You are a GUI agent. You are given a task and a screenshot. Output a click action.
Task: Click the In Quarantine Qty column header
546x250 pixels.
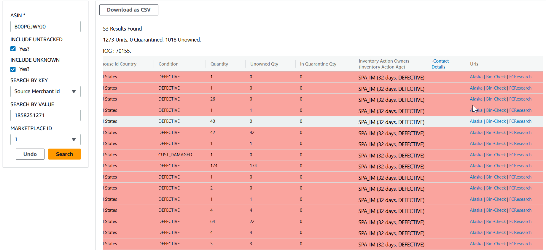coord(318,64)
